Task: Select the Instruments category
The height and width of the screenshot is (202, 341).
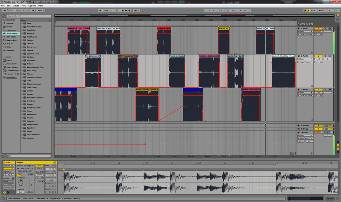Action: [x=11, y=30]
